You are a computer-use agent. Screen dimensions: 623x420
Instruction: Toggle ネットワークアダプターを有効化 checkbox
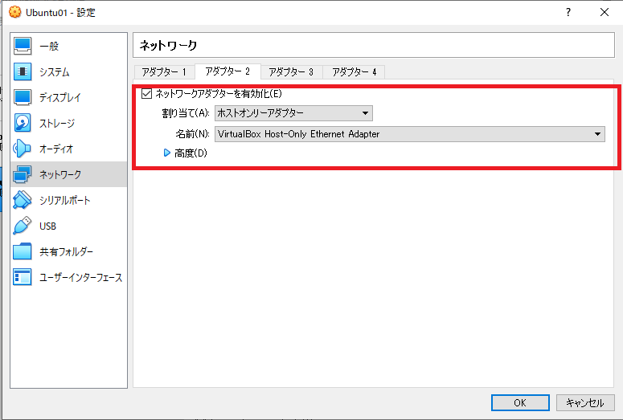[x=146, y=94]
